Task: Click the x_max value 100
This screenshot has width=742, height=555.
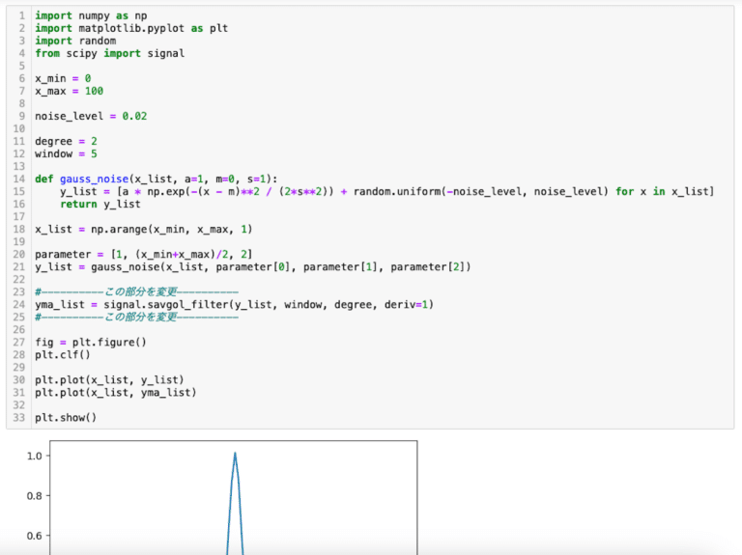Action: click(94, 91)
